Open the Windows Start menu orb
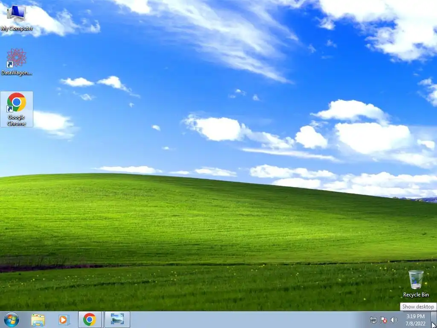This screenshot has height=328, width=437. point(12,319)
